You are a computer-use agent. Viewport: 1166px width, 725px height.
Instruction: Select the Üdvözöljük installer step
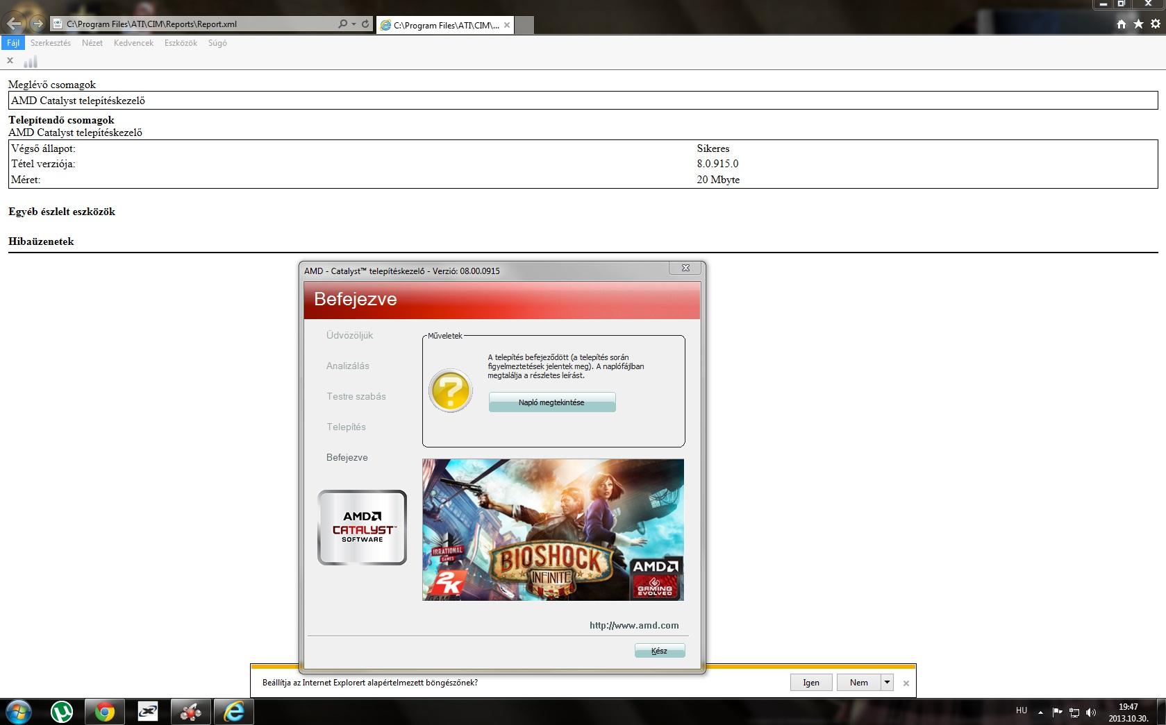[x=349, y=335]
